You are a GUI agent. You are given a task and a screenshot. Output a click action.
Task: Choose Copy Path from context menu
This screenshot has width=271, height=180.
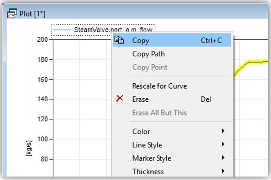click(x=172, y=54)
